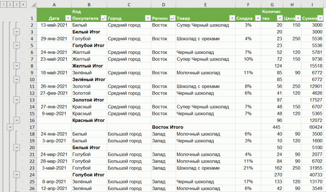Open the Сумма filter dropdown
The height and width of the screenshot is (192, 326).
[322, 18]
